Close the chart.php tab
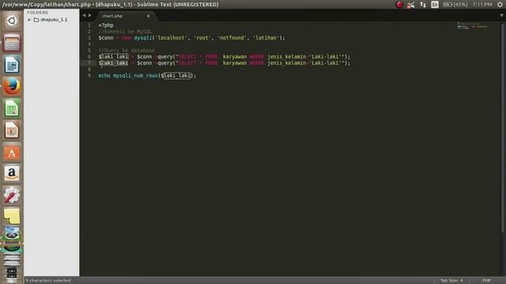 coord(148,16)
